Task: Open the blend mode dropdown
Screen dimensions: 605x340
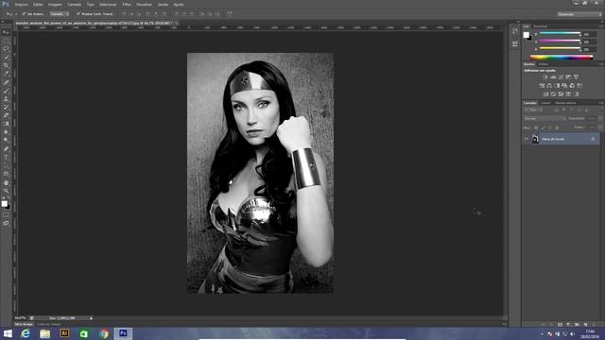Action: coord(544,119)
